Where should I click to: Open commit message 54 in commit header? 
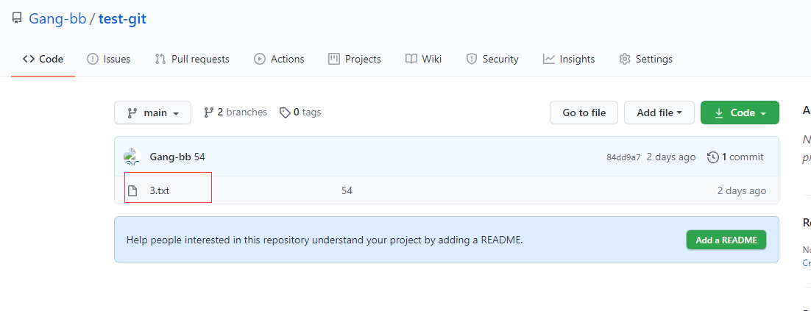(199, 157)
